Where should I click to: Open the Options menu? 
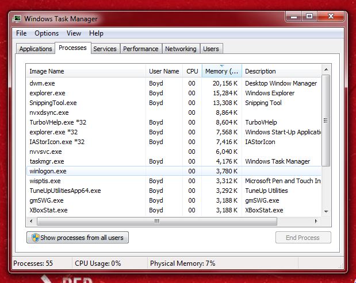click(47, 33)
